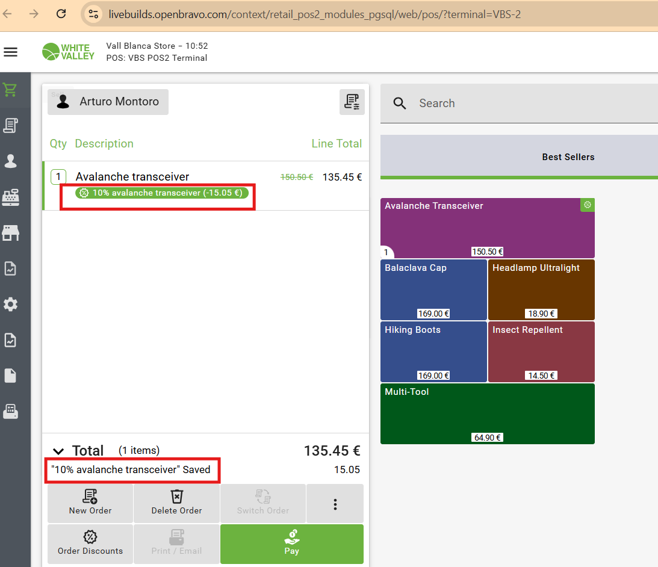Open the hamburger main menu
Viewport: 658px width, 567px height.
pyautogui.click(x=11, y=52)
